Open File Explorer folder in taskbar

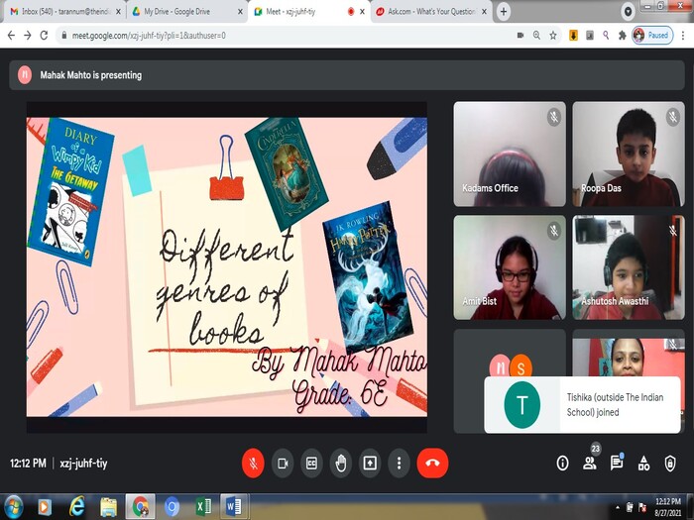(108, 507)
